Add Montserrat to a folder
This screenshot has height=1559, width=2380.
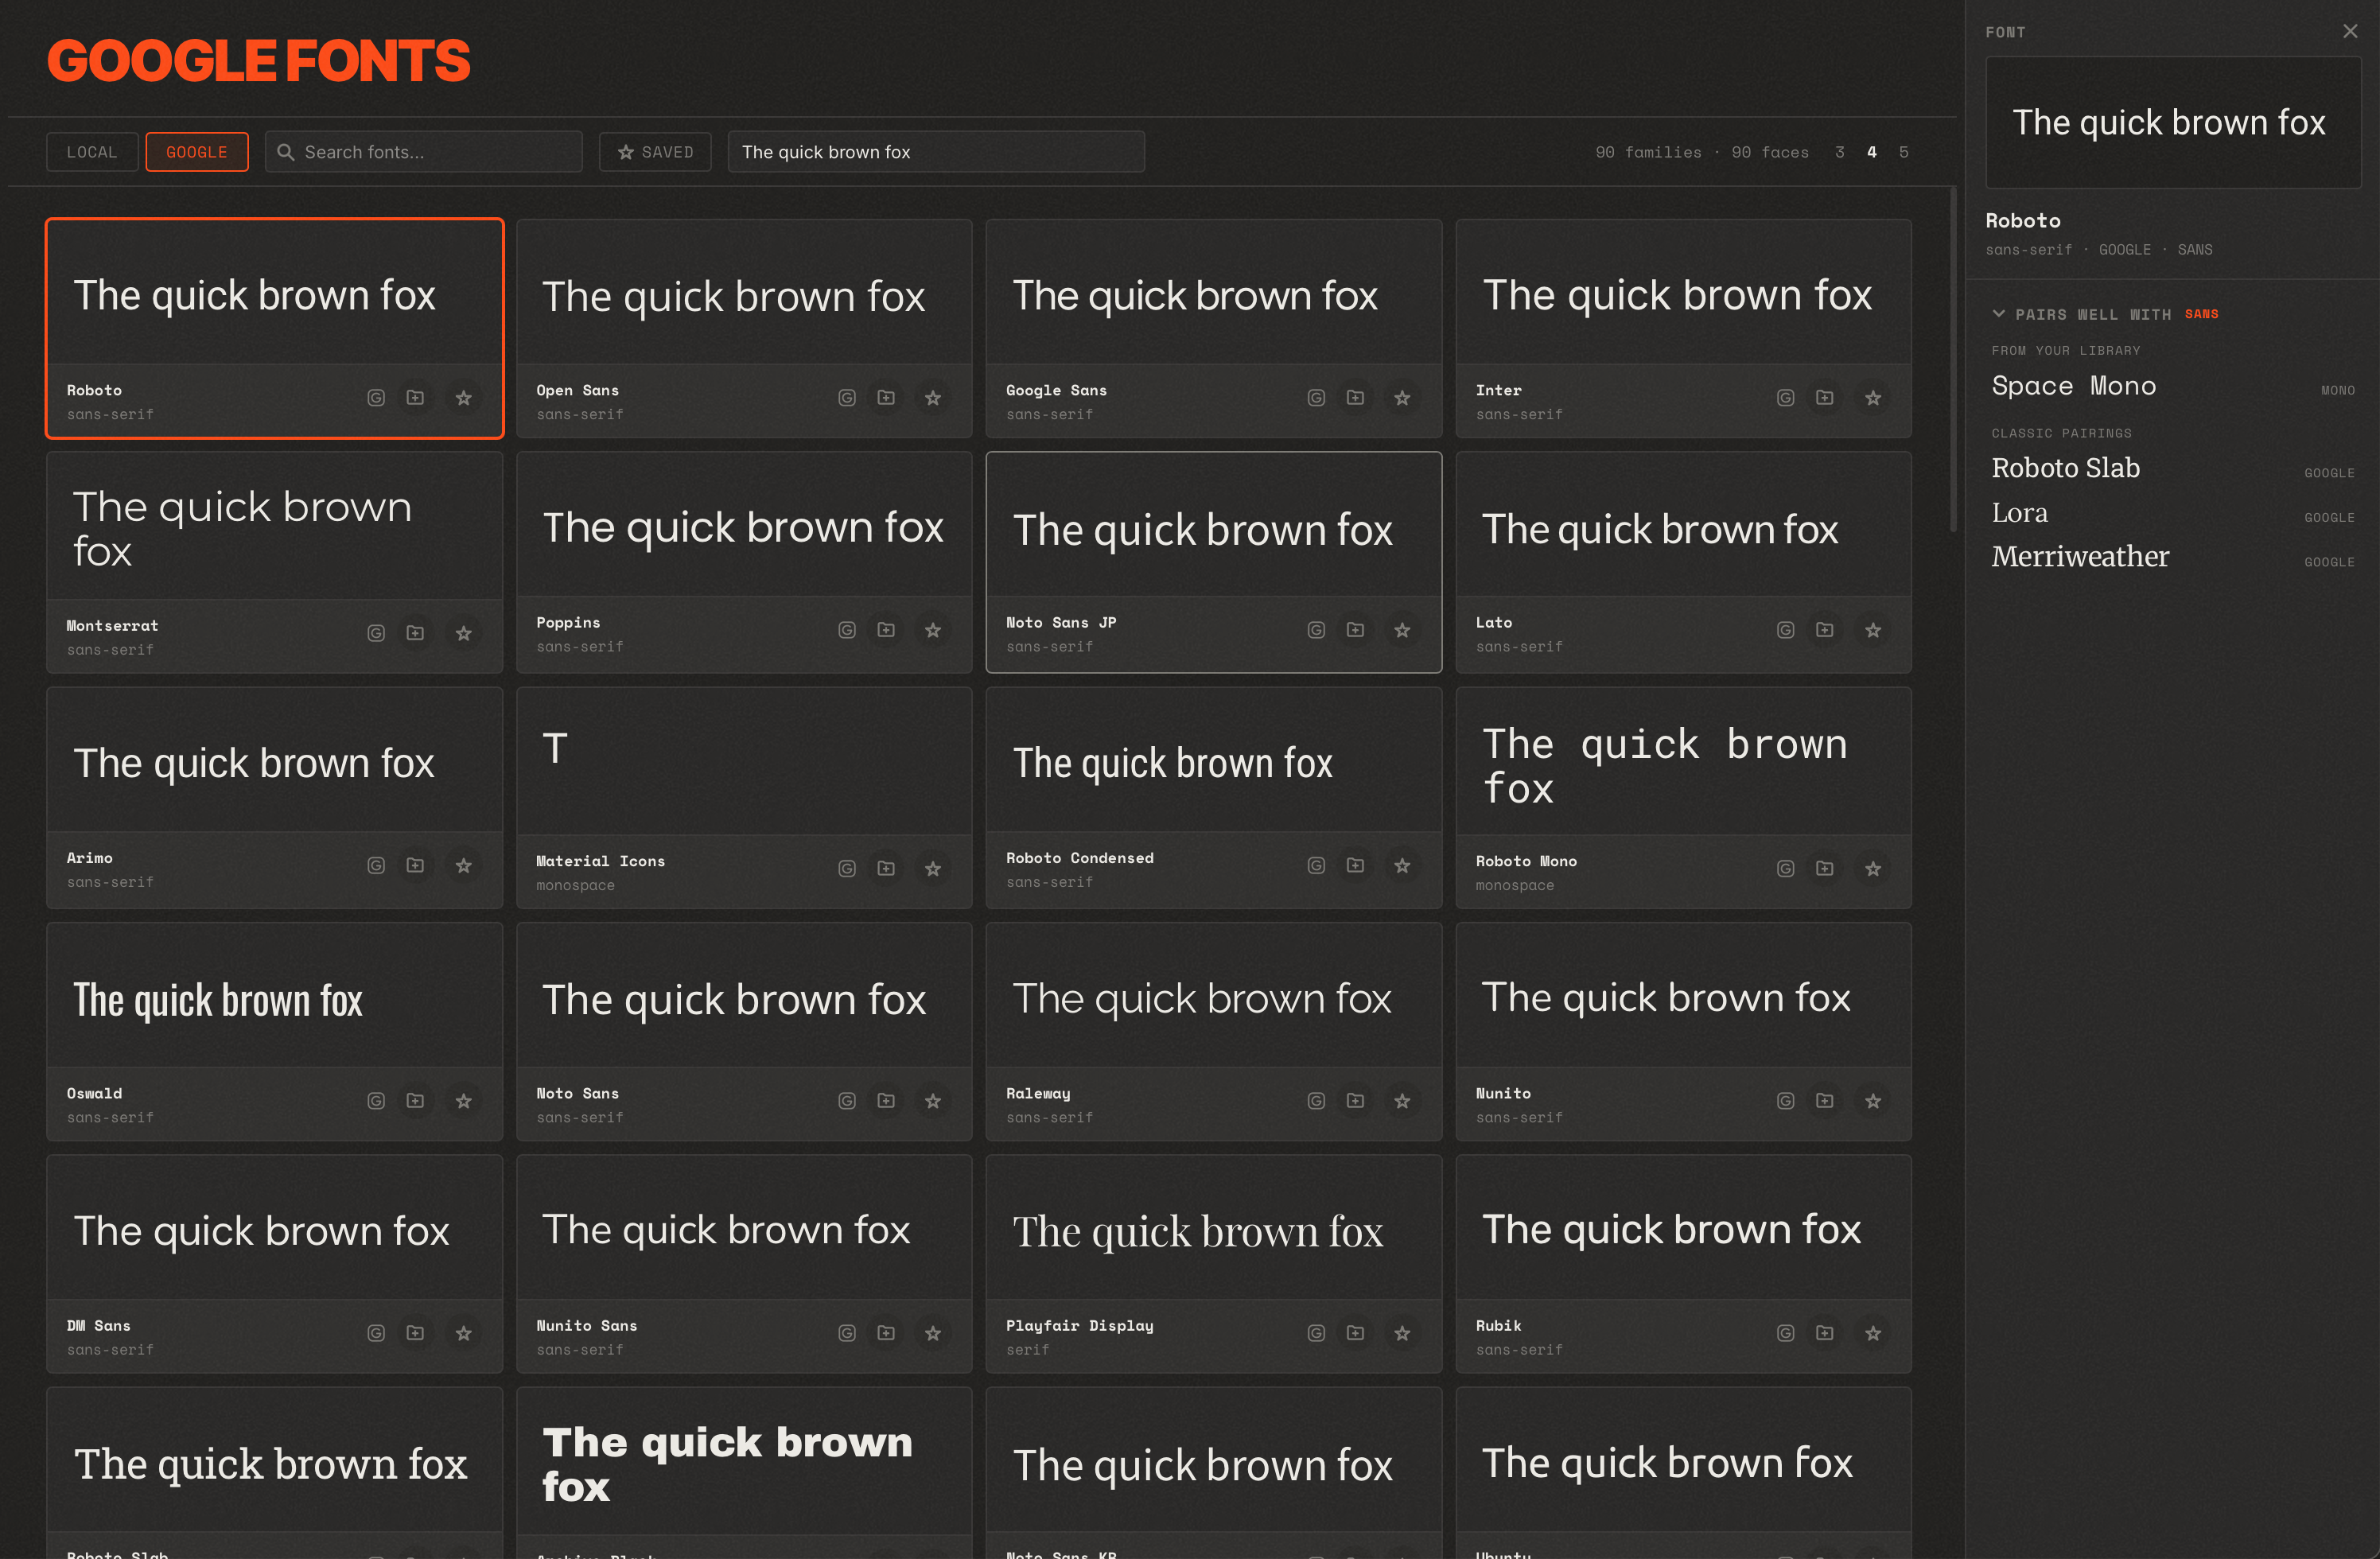coord(415,633)
